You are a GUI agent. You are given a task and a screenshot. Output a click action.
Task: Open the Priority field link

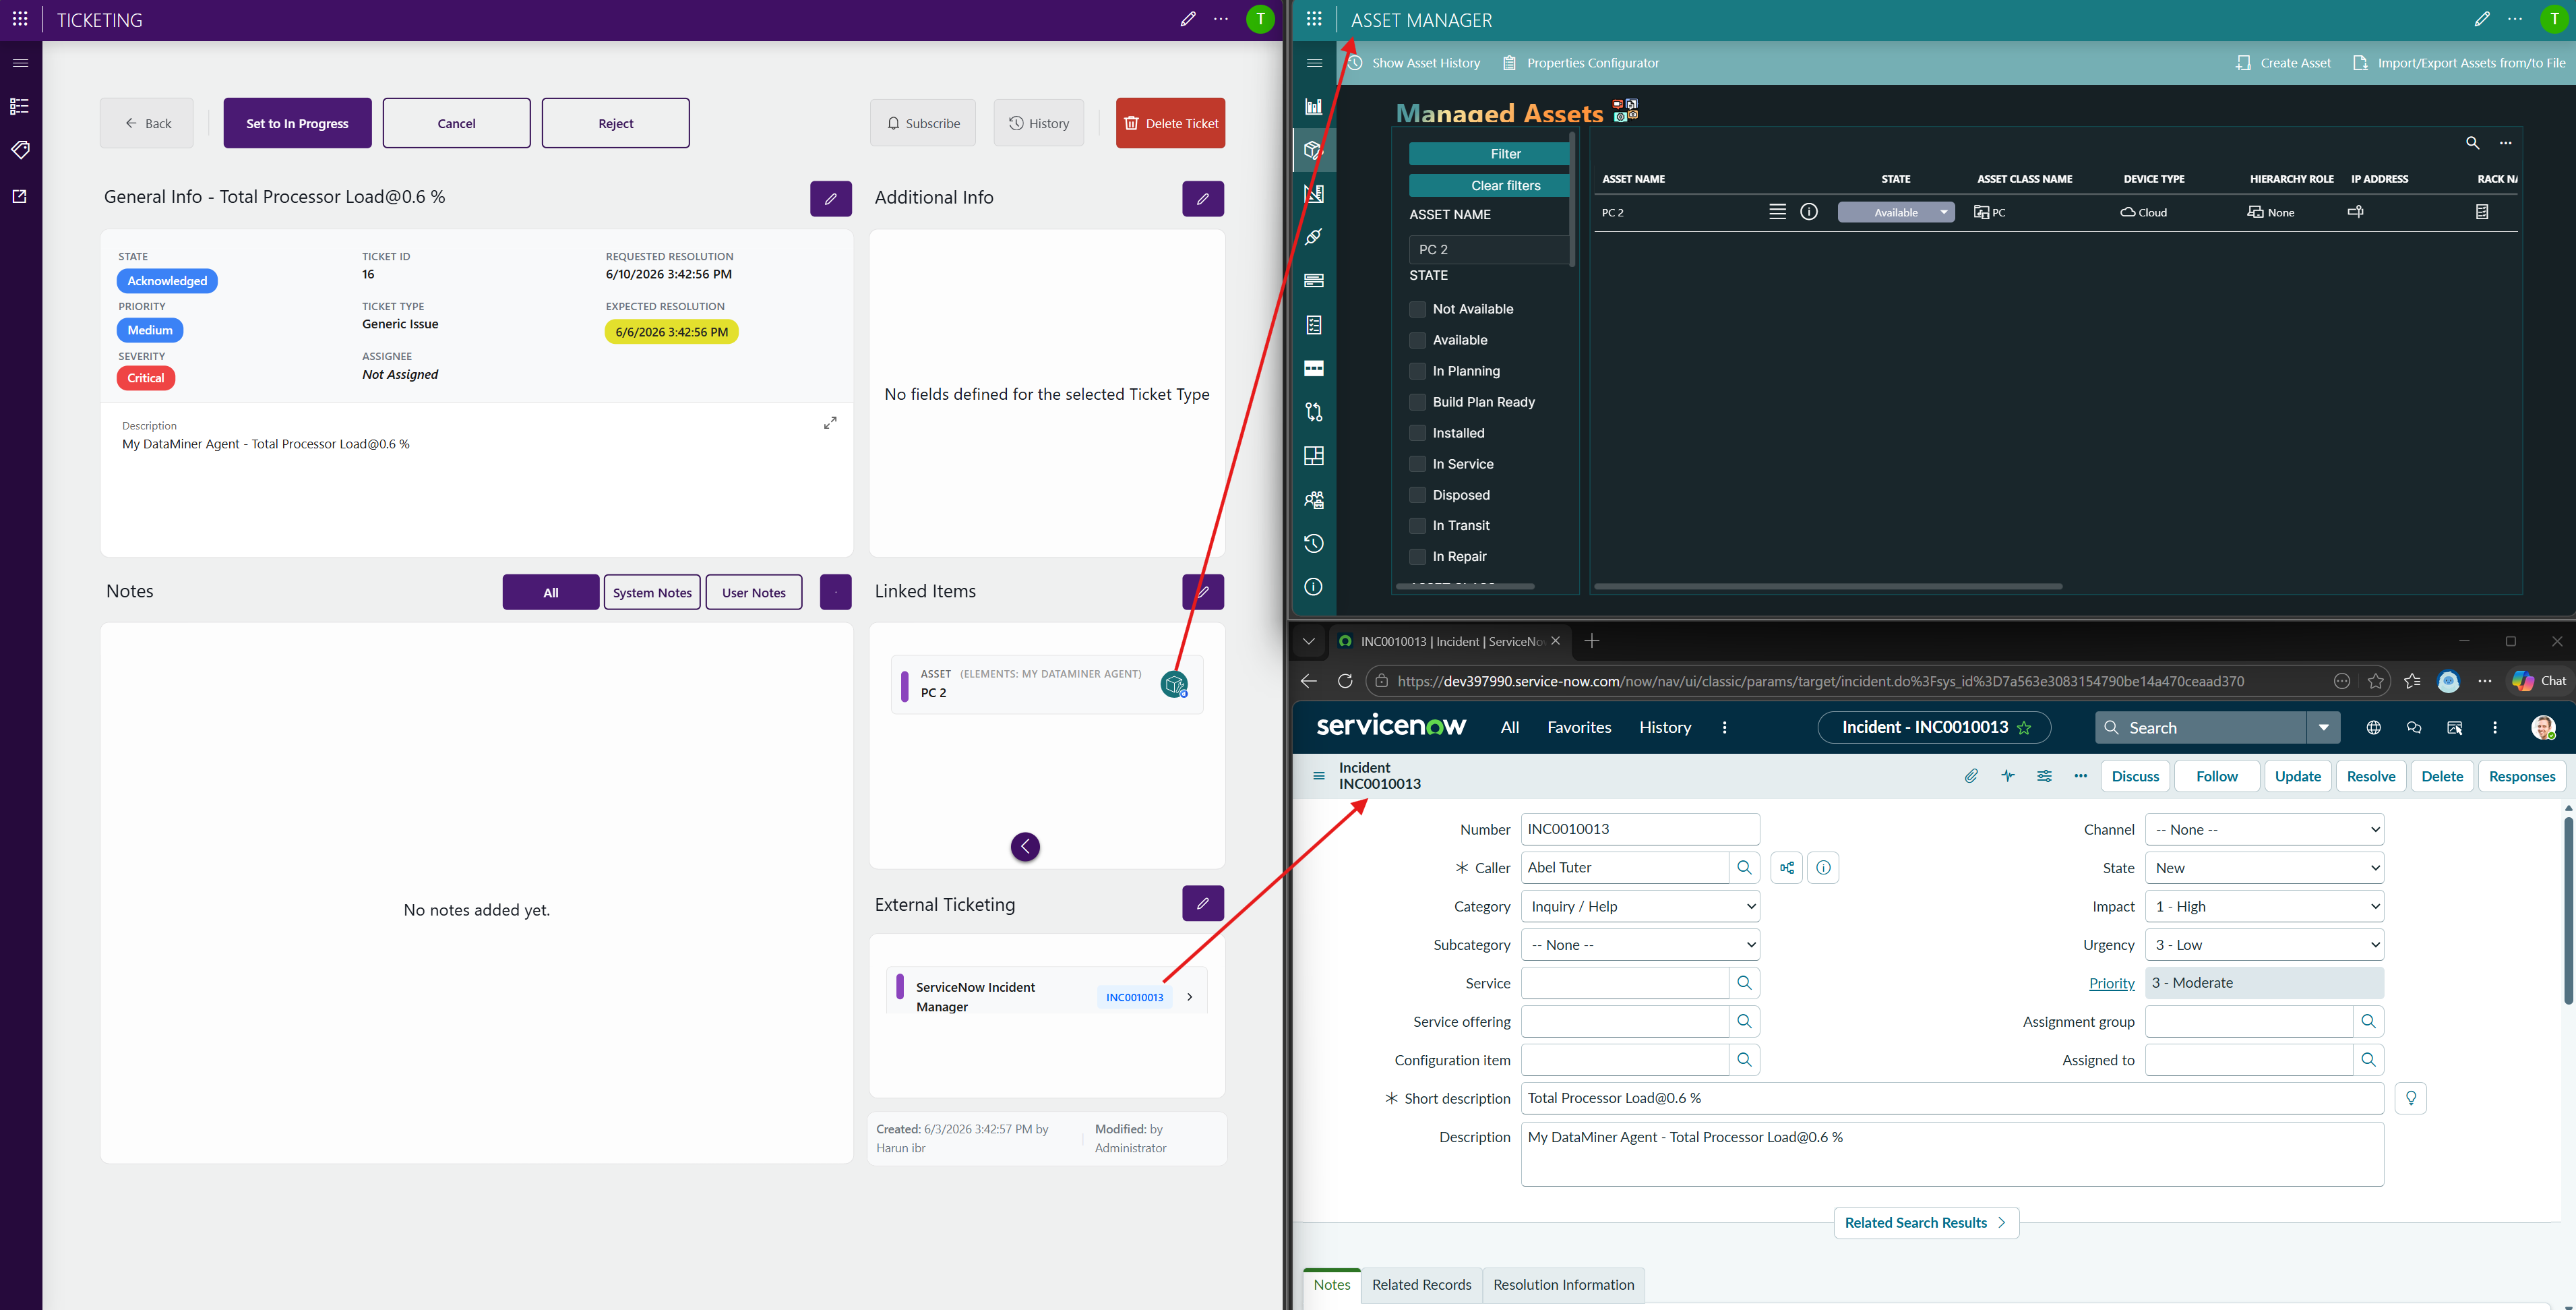coord(2112,983)
